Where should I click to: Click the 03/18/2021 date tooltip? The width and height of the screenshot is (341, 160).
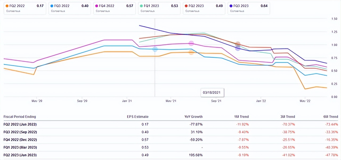click(x=212, y=93)
